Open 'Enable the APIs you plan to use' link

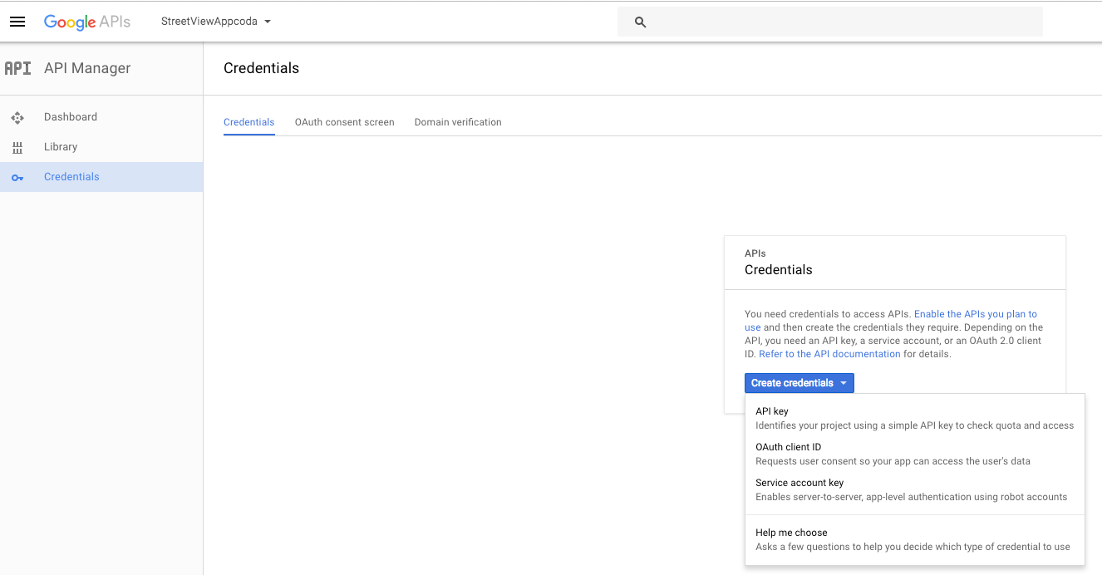click(975, 314)
